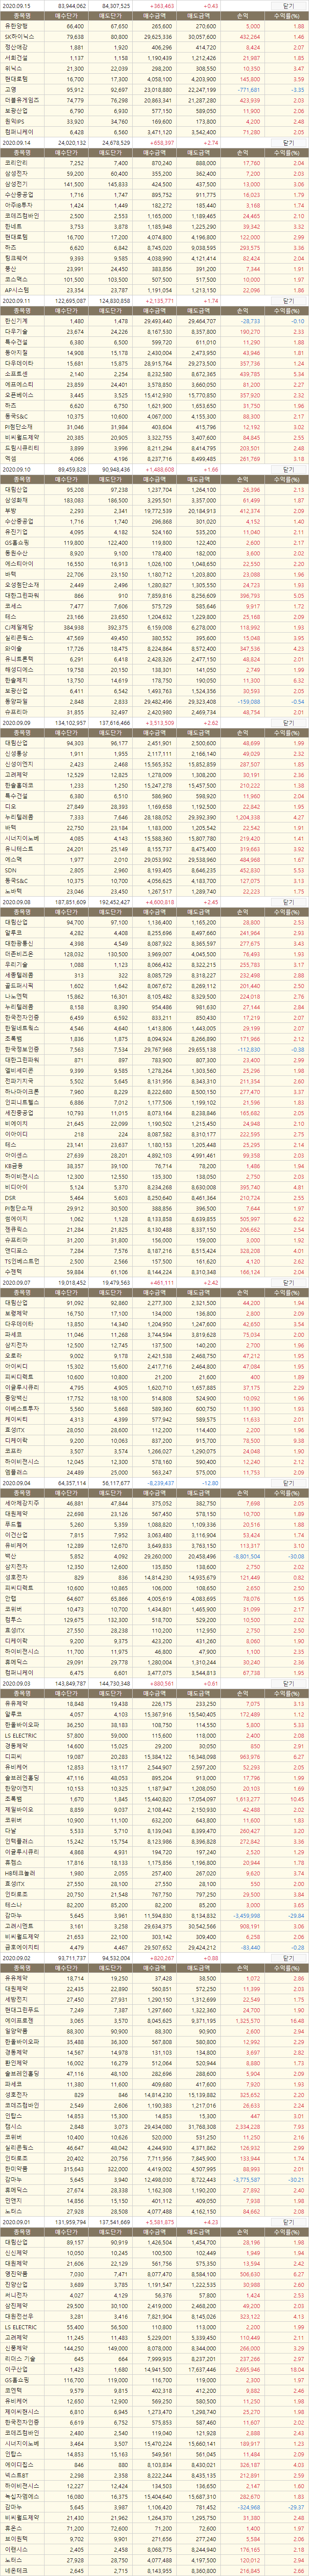The height and width of the screenshot is (2576, 309).
Task: Click the +4,600,818 profit in 2020.09.08 row
Action: tap(160, 901)
